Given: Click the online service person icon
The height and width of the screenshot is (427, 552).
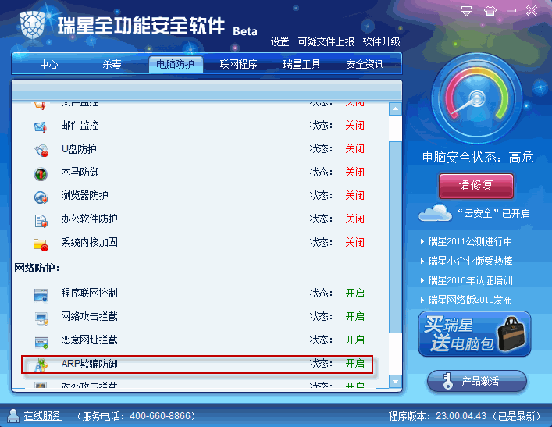Looking at the screenshot, I should point(13,416).
